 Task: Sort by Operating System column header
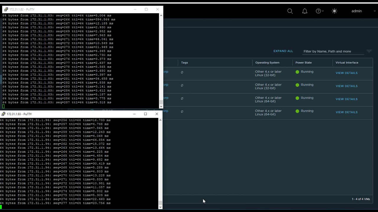tap(267, 62)
